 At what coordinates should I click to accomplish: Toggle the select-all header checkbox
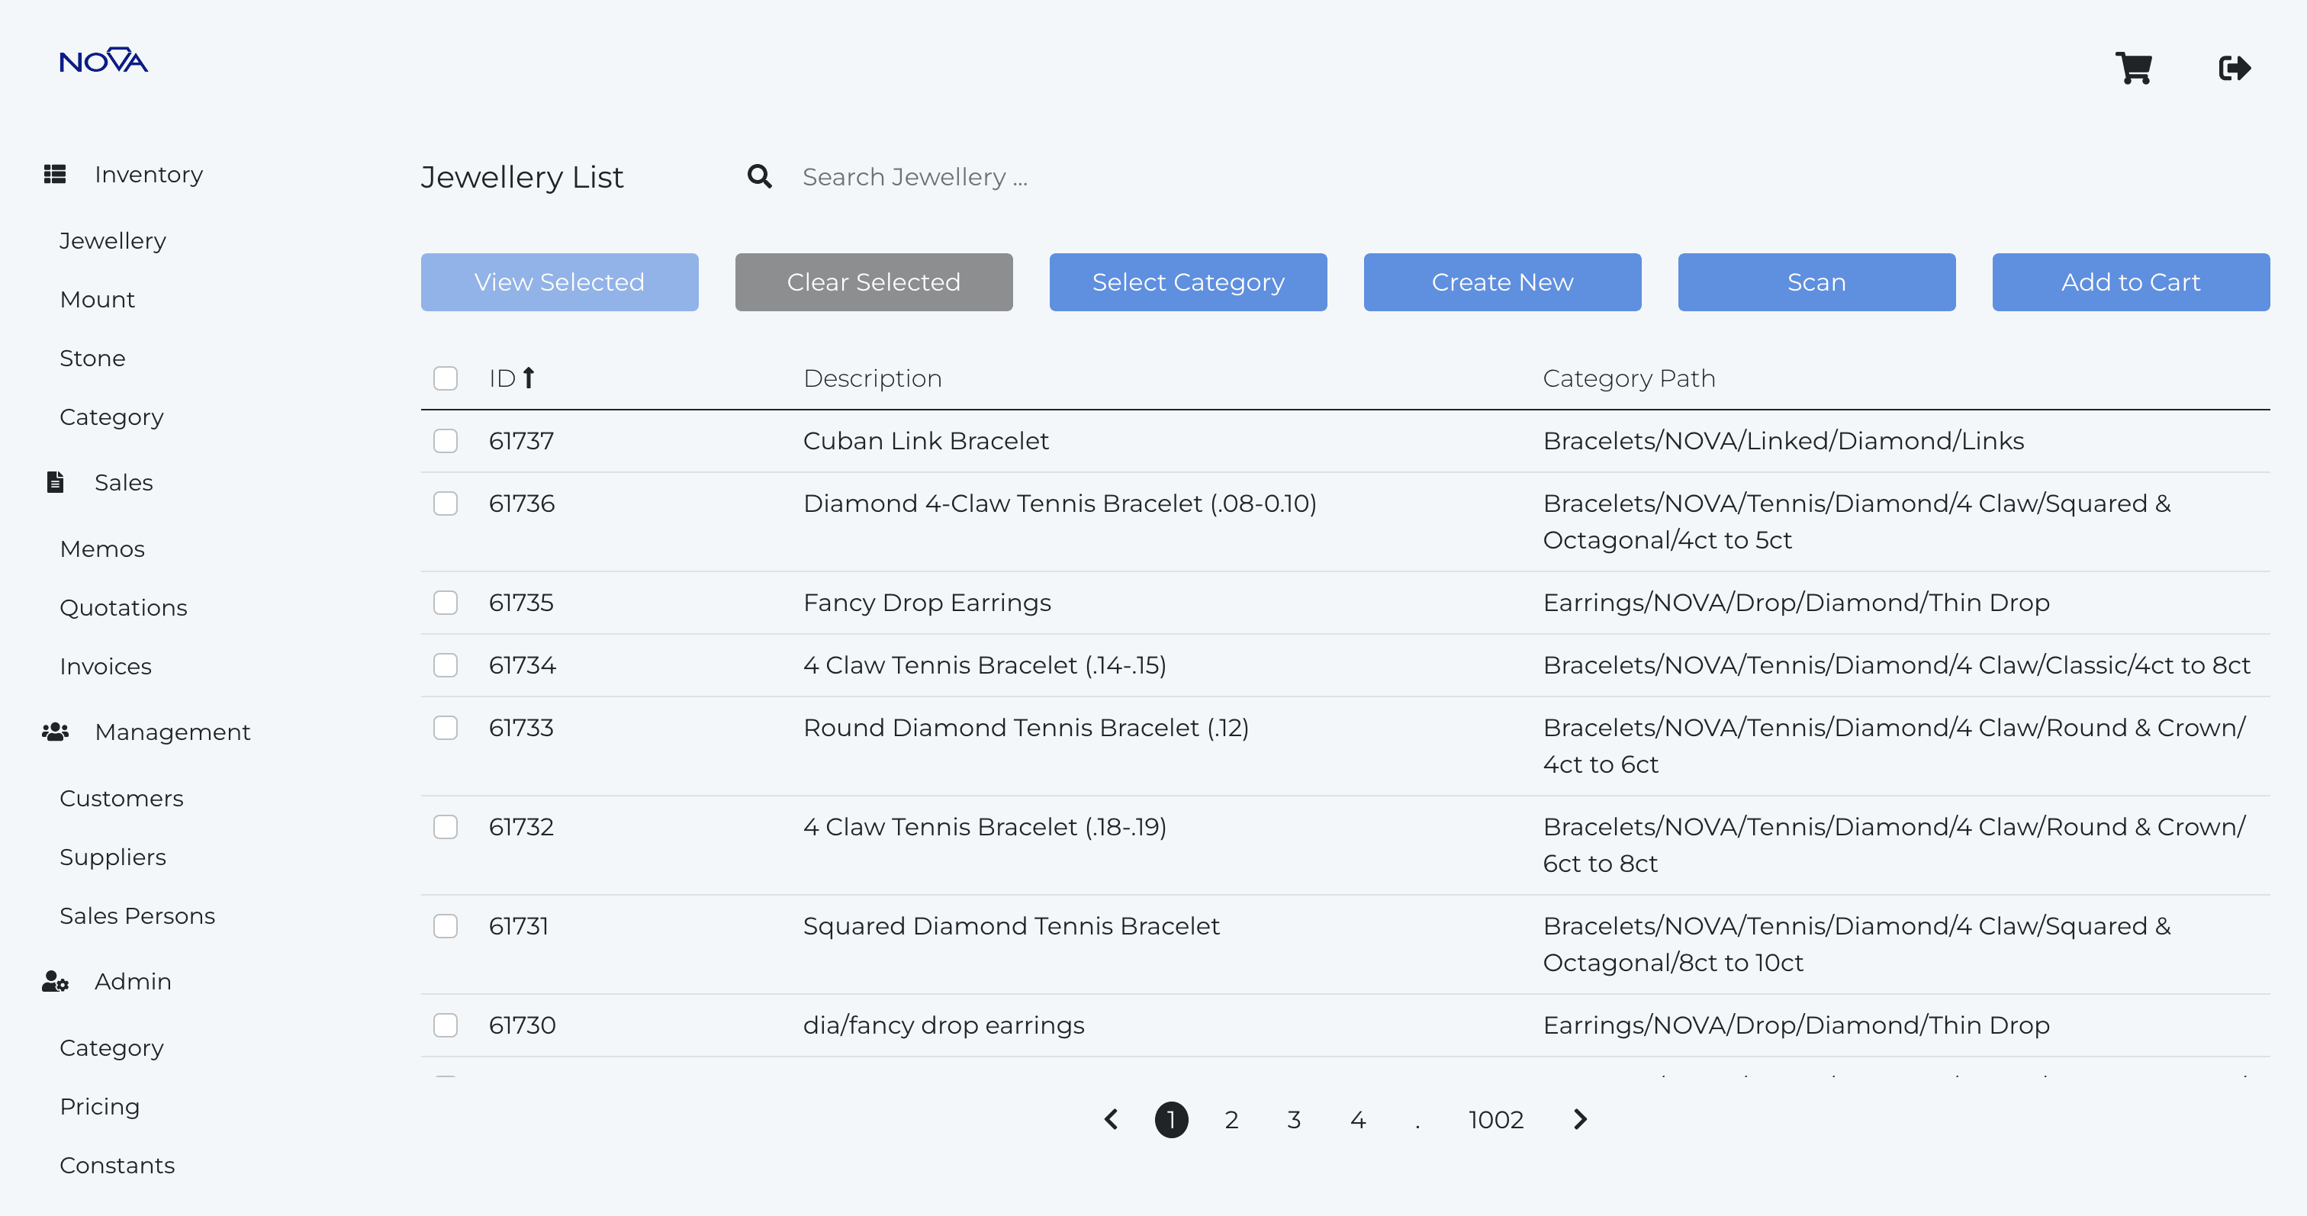click(x=445, y=378)
